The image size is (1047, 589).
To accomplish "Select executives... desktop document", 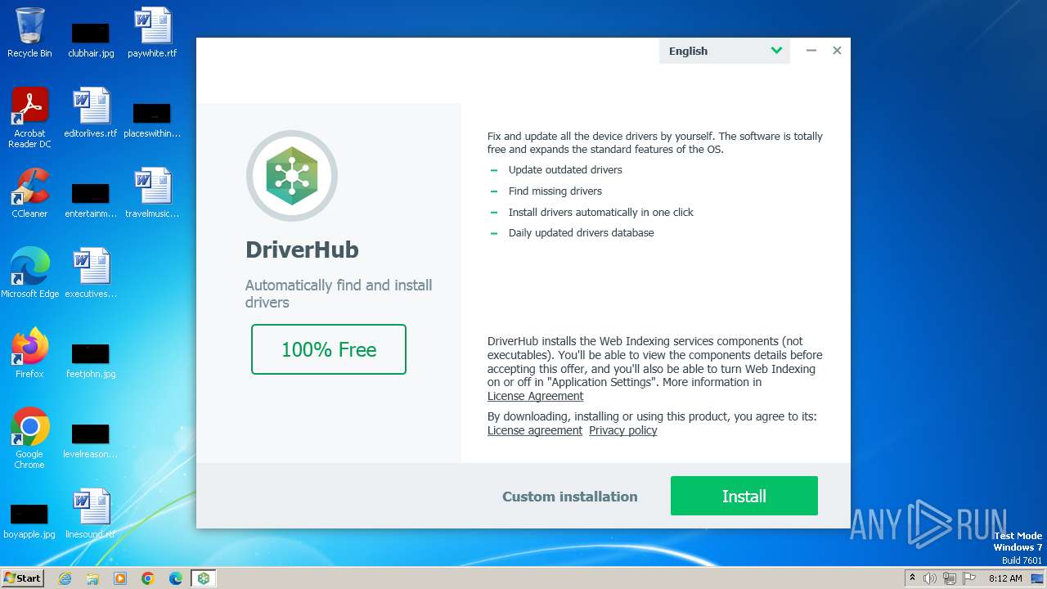I will click(91, 273).
